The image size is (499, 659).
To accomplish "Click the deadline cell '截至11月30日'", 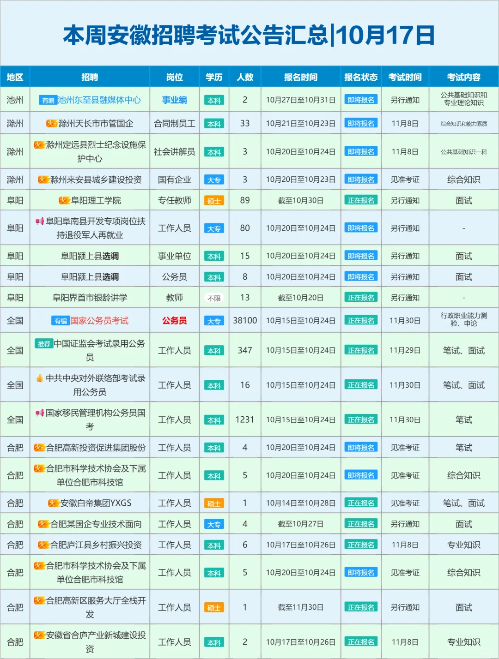I will tap(301, 607).
